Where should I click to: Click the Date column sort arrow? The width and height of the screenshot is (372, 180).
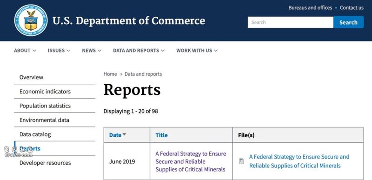124,134
